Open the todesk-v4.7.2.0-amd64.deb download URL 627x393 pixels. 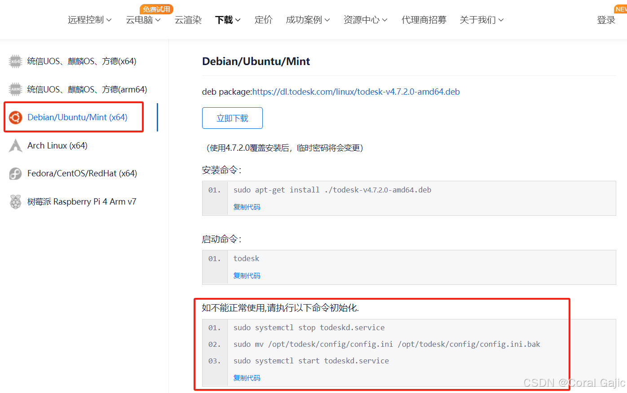point(356,92)
